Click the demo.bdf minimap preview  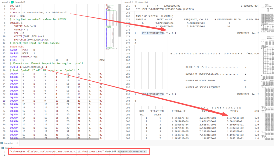(x=112, y=27)
